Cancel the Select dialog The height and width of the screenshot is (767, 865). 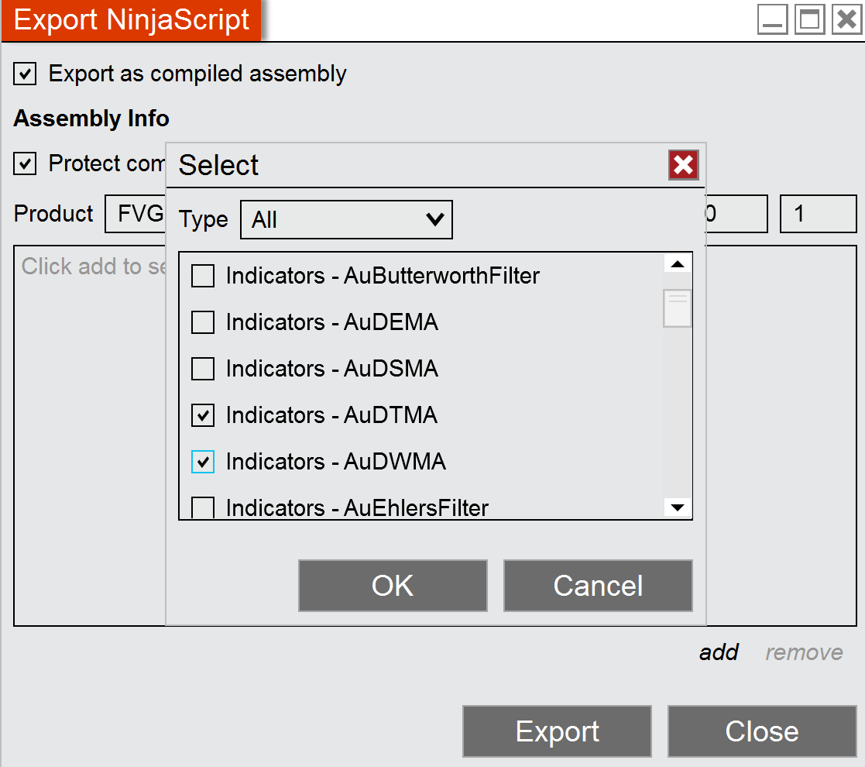[598, 586]
